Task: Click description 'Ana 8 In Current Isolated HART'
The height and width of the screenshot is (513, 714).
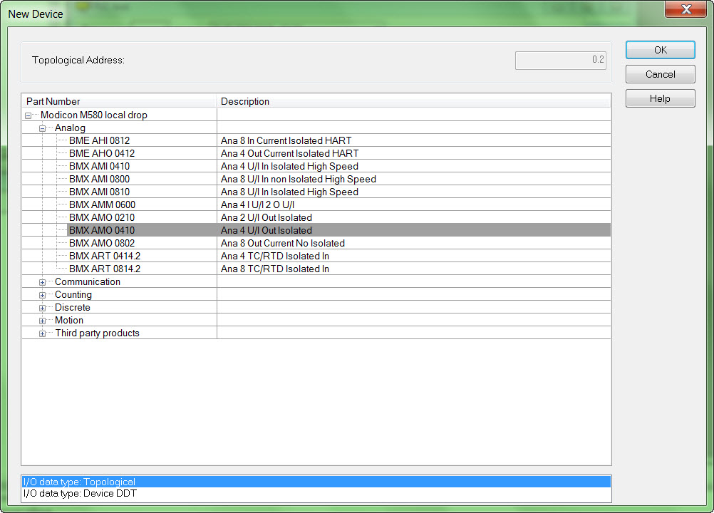Action: 286,140
